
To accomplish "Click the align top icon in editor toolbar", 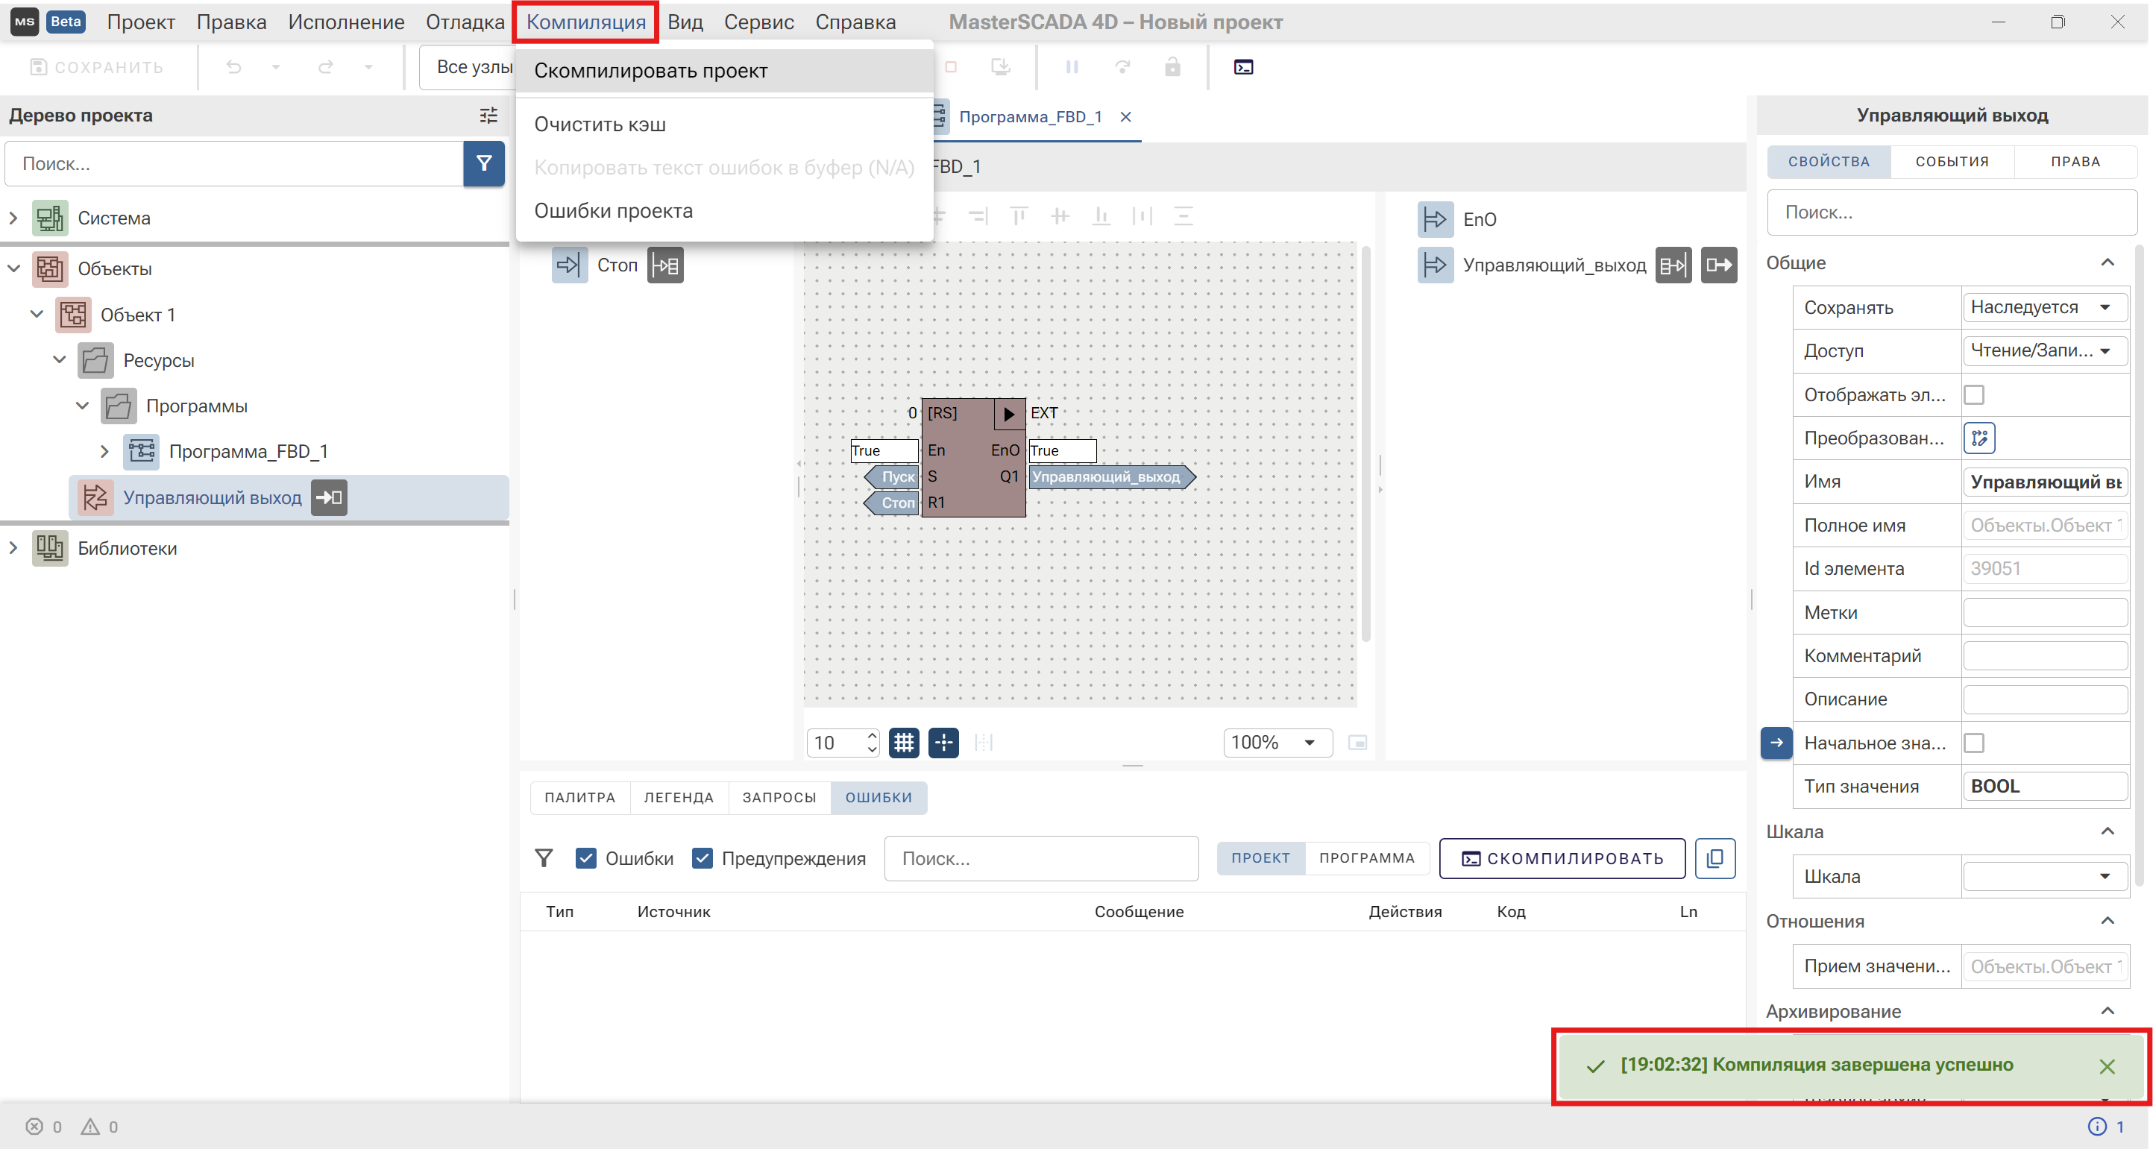I will (1018, 216).
